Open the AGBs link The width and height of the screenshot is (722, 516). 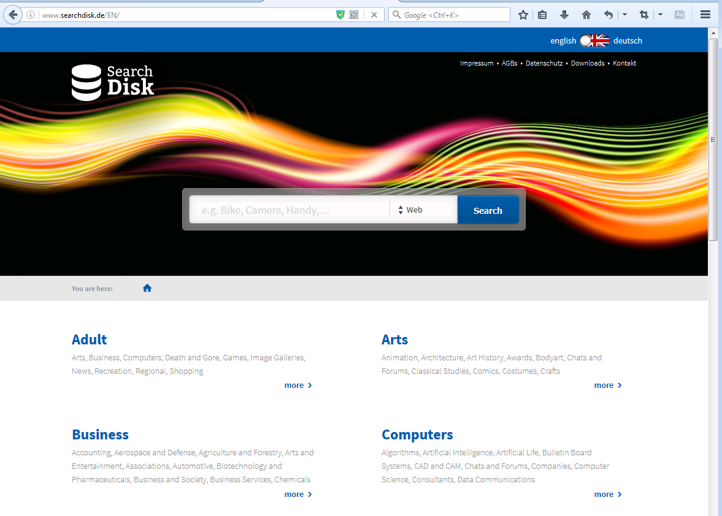pos(509,64)
